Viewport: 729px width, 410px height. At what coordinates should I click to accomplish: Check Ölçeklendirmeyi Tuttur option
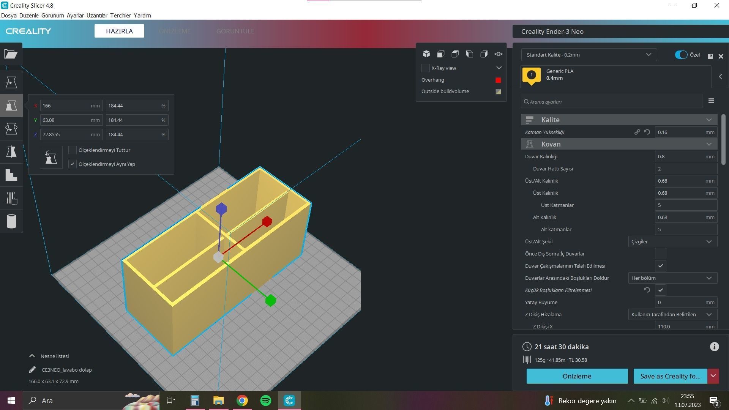pyautogui.click(x=72, y=150)
